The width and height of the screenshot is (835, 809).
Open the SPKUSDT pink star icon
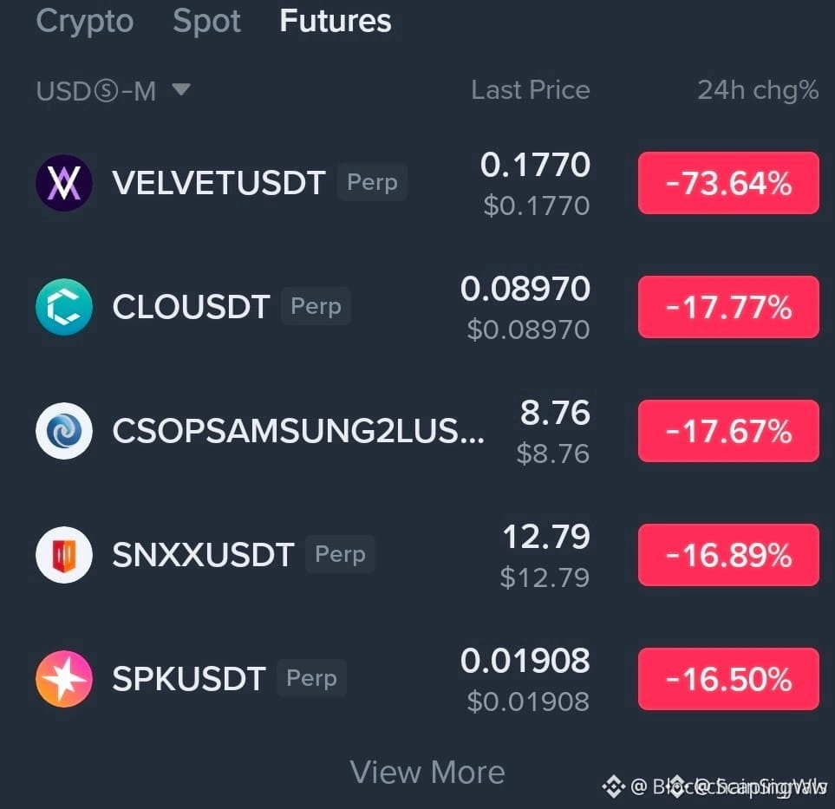[x=64, y=679]
